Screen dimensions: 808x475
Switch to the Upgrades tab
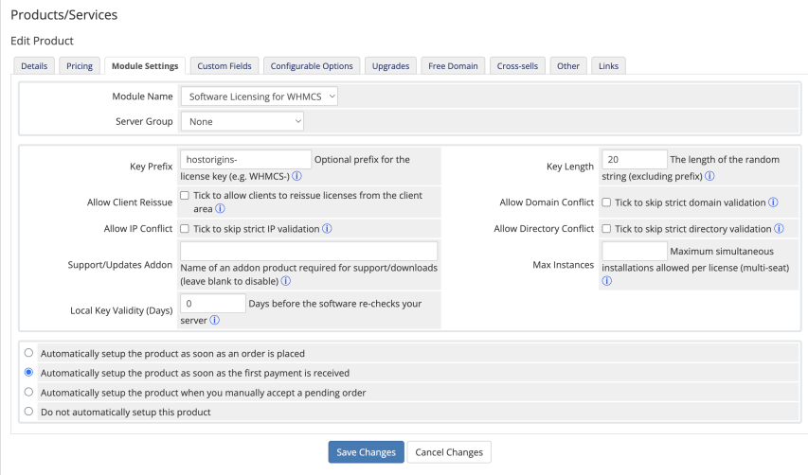pos(390,66)
